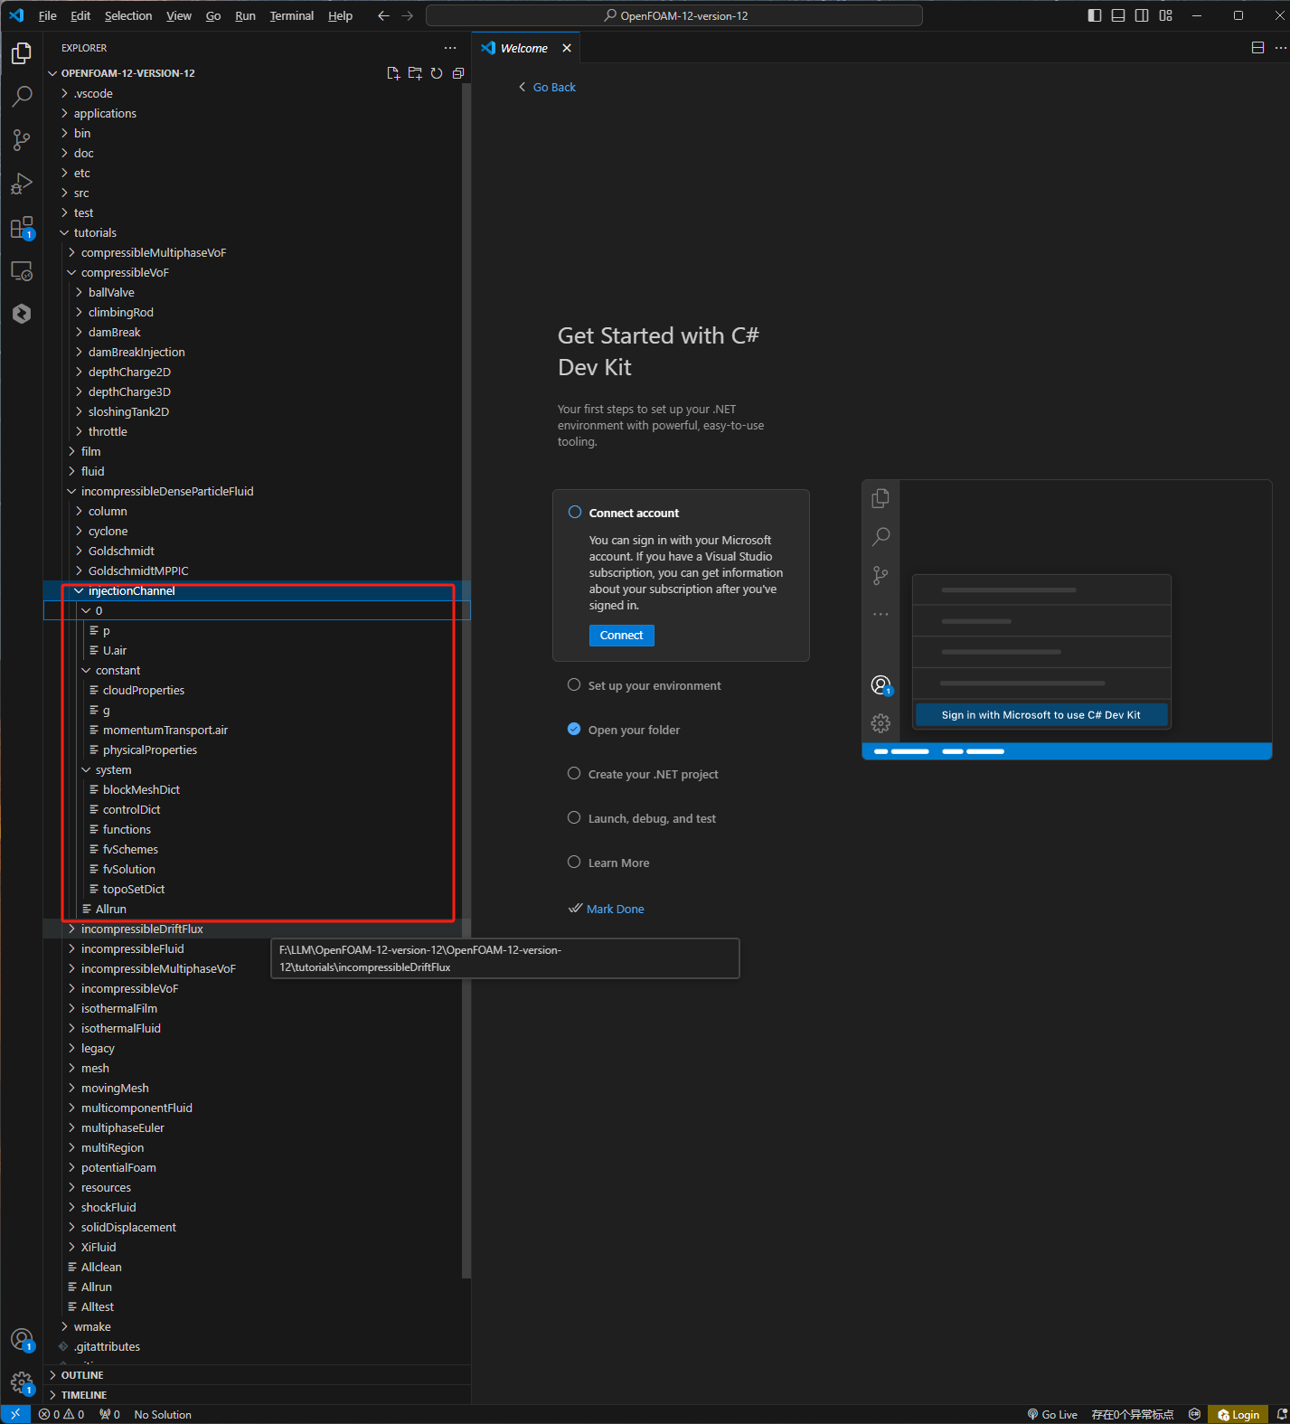Go back with the navigation arrow
Image resolution: width=1290 pixels, height=1424 pixels.
(383, 15)
